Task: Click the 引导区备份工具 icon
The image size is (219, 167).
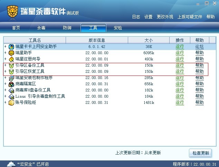Action: tap(11, 66)
